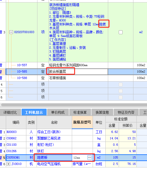
Task: Expand the J10010 machine row
Action: click(x=8, y=164)
